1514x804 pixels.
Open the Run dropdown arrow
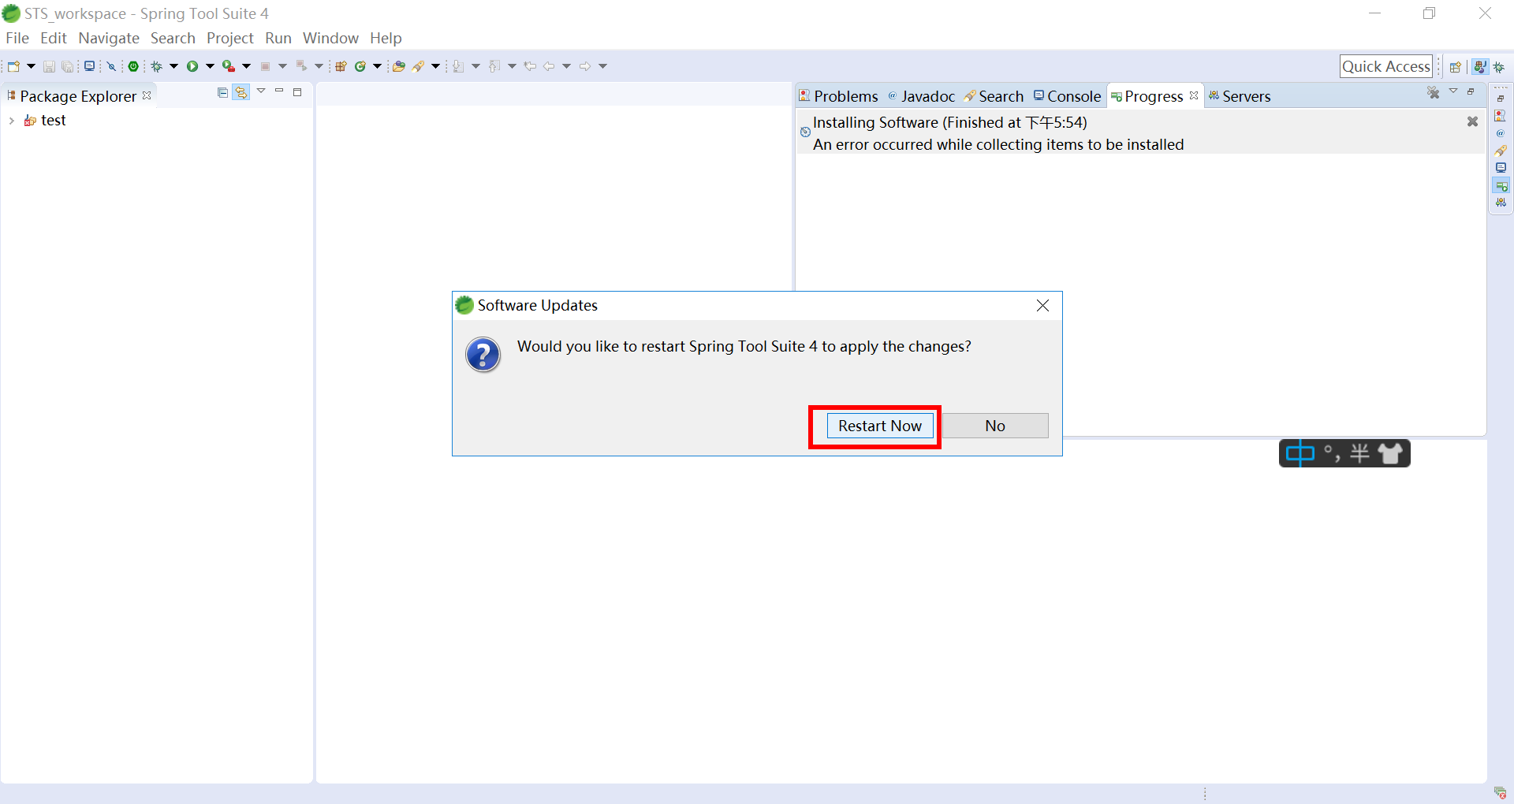click(x=210, y=66)
